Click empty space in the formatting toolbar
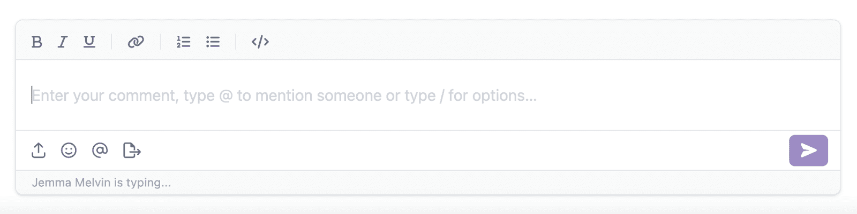This screenshot has width=857, height=214. (536, 42)
